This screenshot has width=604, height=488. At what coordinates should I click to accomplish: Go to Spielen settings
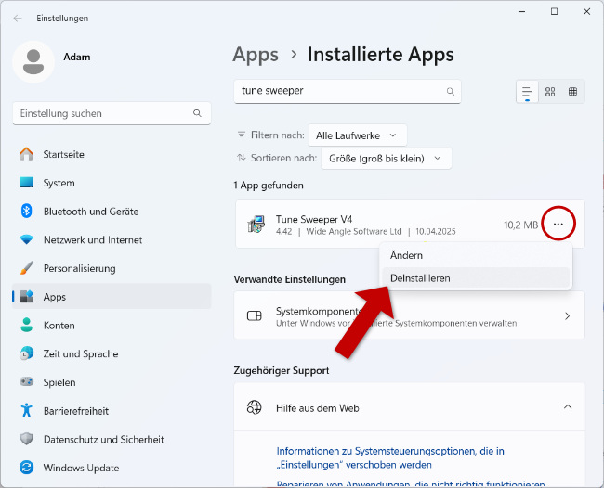112,382
